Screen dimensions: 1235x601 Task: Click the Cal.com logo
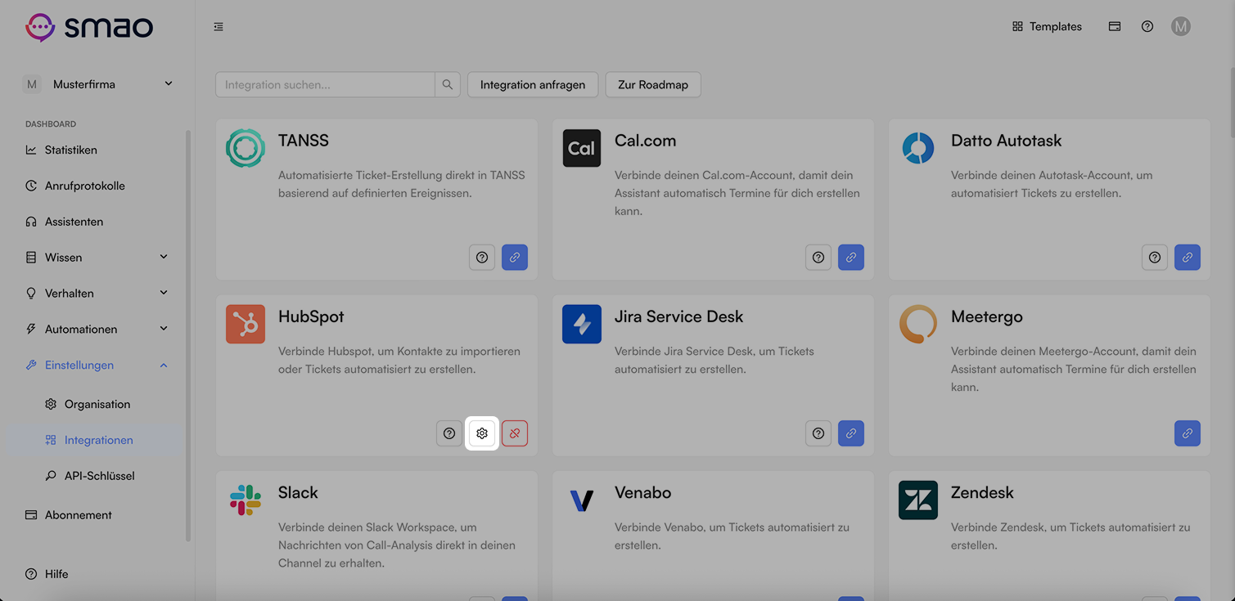582,148
